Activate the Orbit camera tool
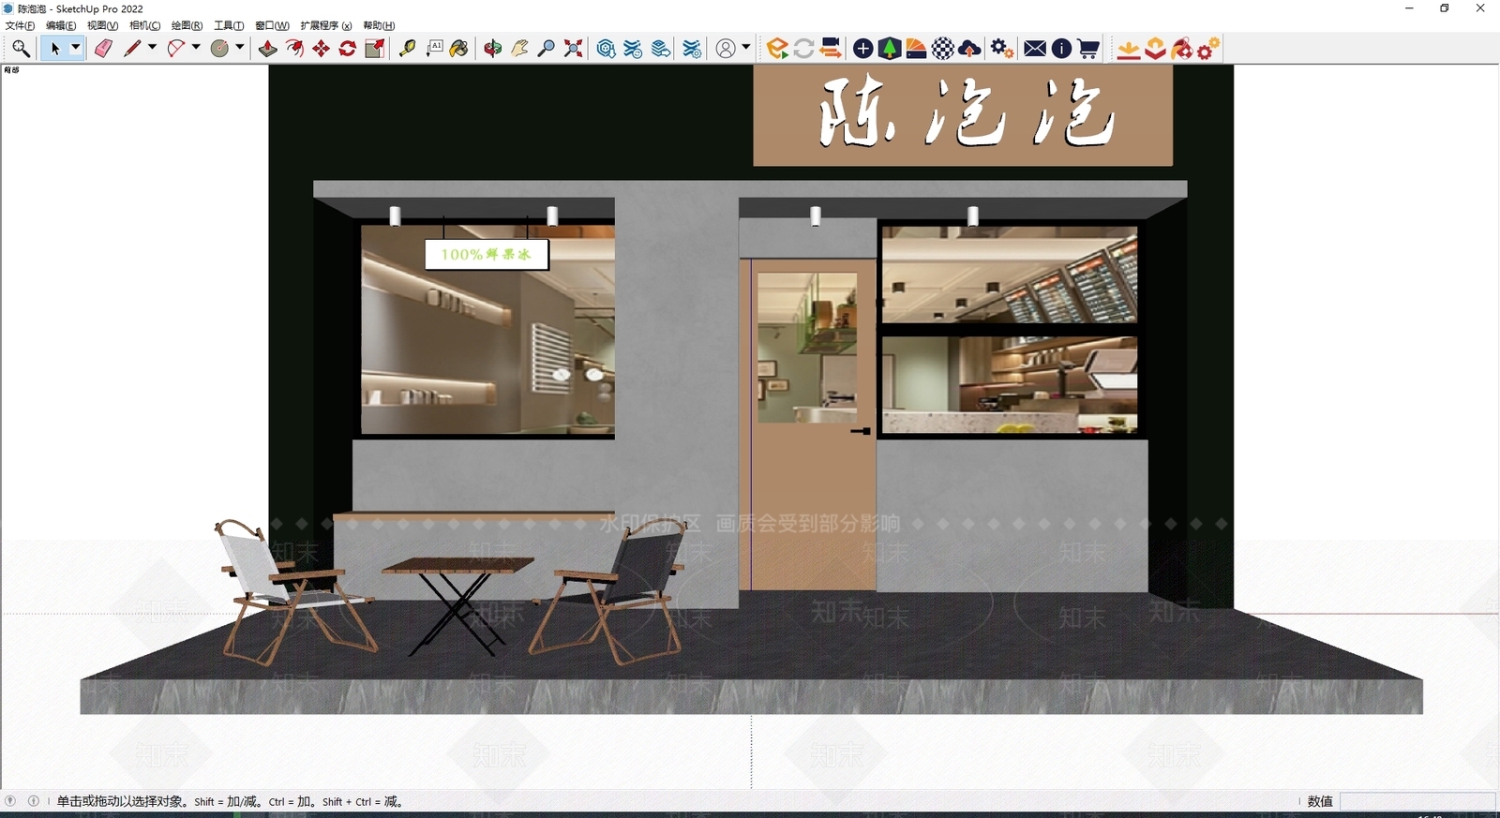 (493, 48)
